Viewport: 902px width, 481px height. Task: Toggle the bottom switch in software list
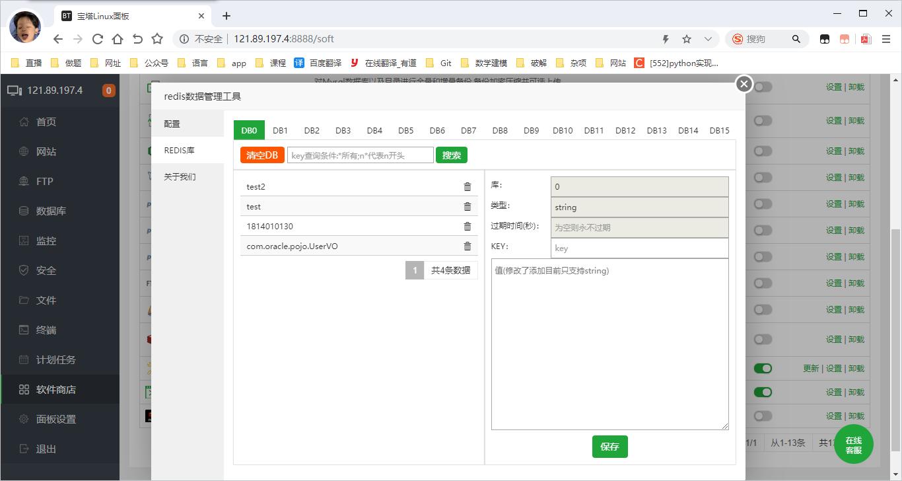pos(763,416)
